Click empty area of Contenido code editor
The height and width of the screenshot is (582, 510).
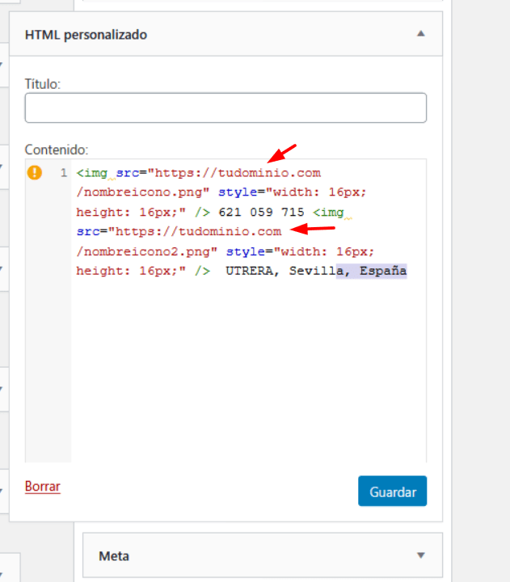(248, 371)
